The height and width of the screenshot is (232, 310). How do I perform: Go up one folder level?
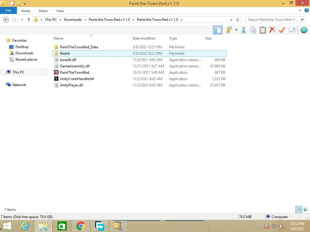click(29, 20)
